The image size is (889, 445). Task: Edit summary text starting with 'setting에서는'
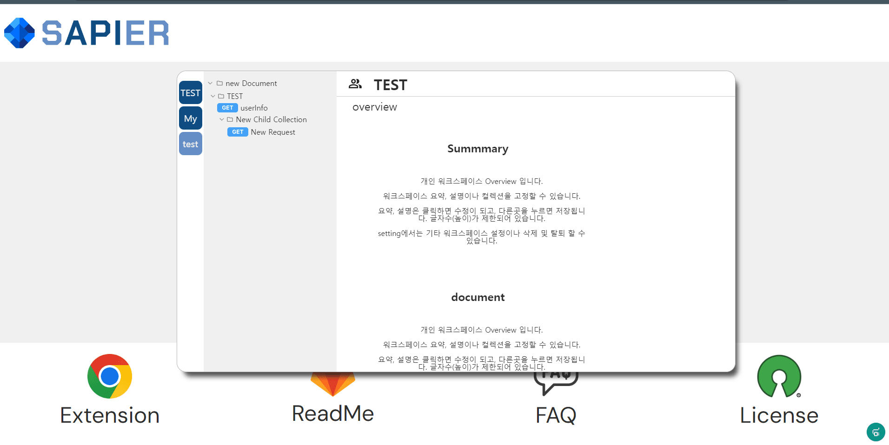482,237
